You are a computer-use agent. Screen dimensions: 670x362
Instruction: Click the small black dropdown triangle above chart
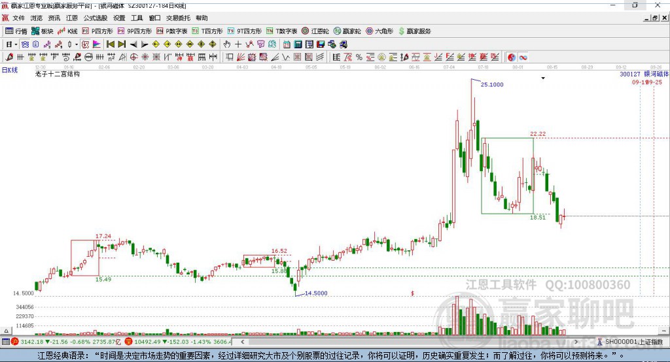pyautogui.click(x=543, y=78)
